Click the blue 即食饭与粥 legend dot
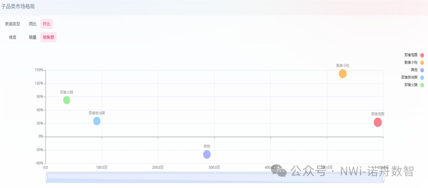The width and height of the screenshot is (428, 188). pos(422,77)
